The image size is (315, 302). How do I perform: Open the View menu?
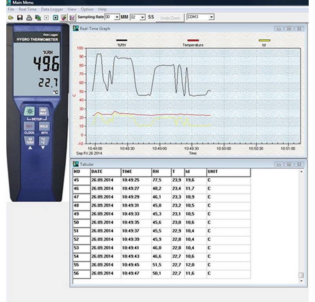point(72,9)
